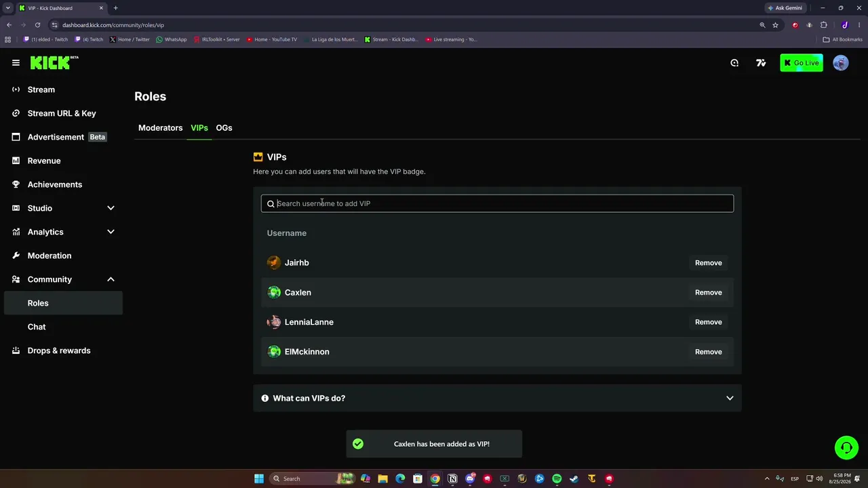Open the IRLToolkit Server bookmark
This screenshot has width=868, height=488.
tap(217, 39)
